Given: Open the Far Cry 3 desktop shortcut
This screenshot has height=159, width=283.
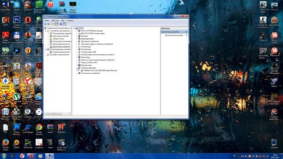Looking at the screenshot, I should (274, 6).
